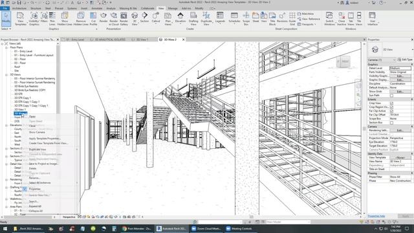Toggle Crop Region Visible checkbox
The height and width of the screenshot is (233, 414).
[391, 107]
